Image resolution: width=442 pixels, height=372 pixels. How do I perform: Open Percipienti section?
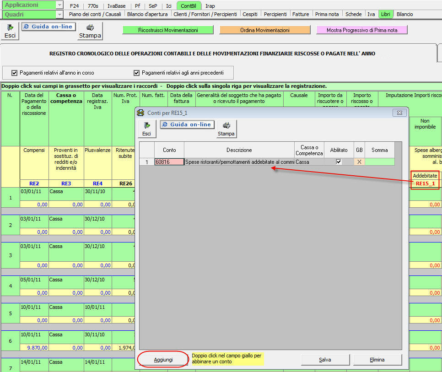[x=275, y=14]
